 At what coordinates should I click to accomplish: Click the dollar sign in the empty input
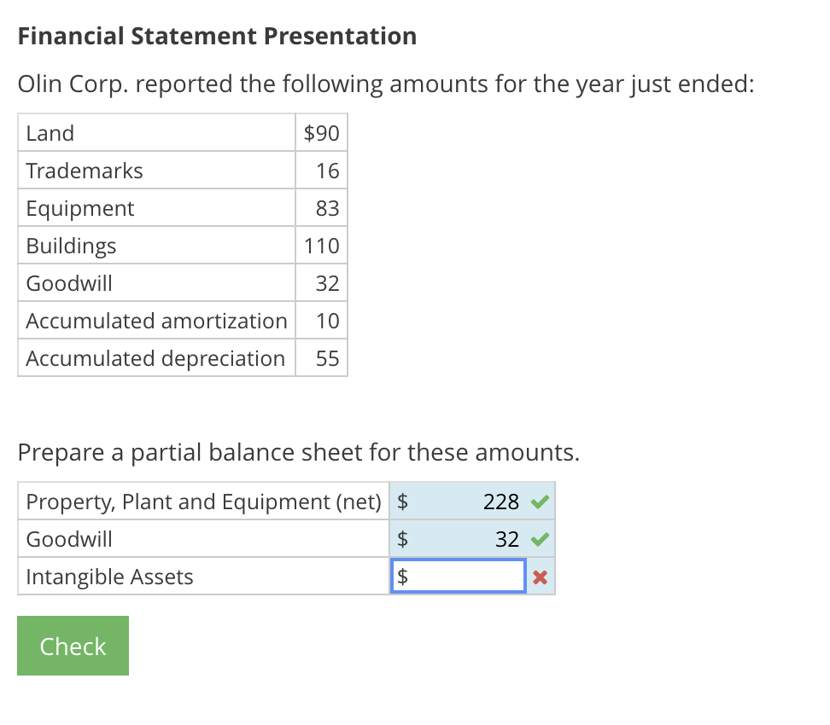coord(401,576)
